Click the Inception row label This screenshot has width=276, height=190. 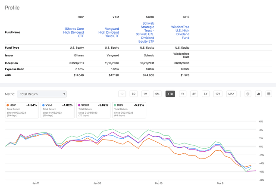[12, 63]
